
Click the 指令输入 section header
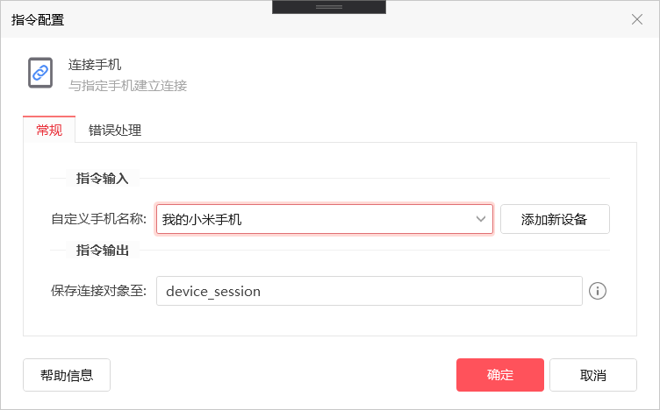click(x=103, y=178)
